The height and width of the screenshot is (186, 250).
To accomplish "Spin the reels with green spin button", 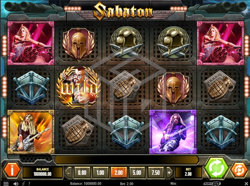I will coord(216,169).
